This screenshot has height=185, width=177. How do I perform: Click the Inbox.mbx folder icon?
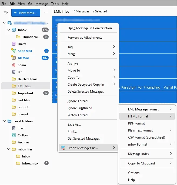coord(18,163)
